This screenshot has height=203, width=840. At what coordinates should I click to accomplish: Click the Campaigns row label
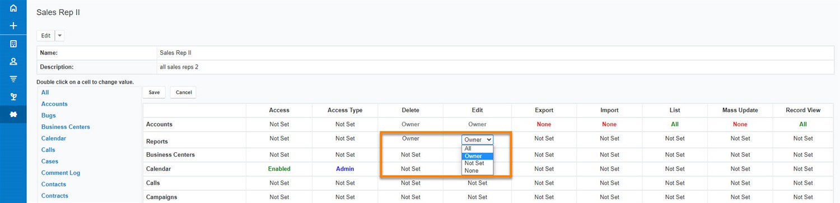(162, 197)
